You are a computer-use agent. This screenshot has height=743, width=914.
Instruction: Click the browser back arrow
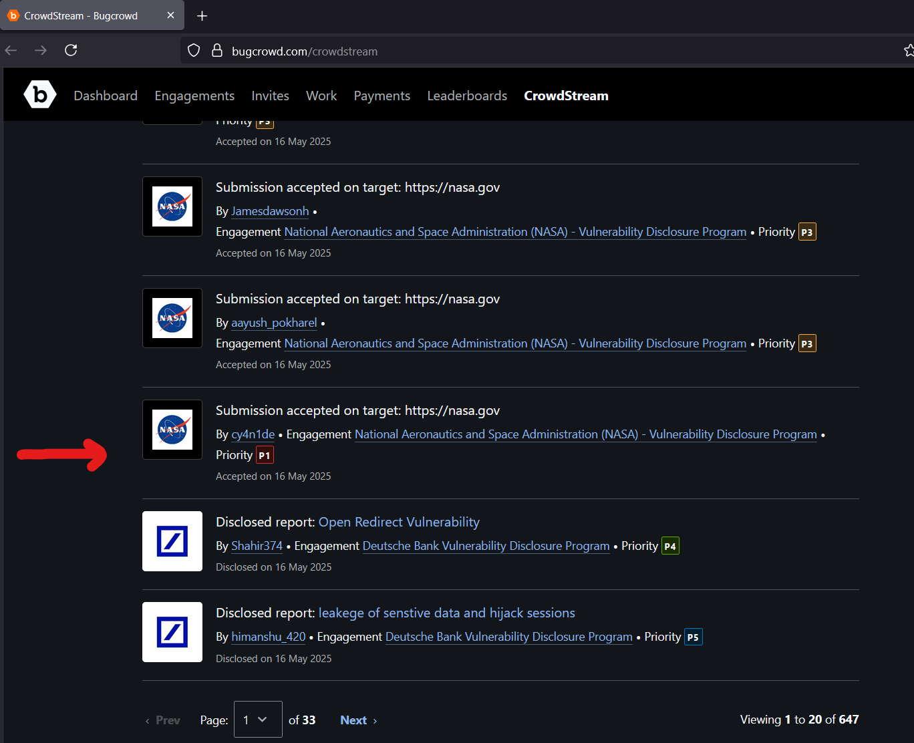(x=11, y=50)
